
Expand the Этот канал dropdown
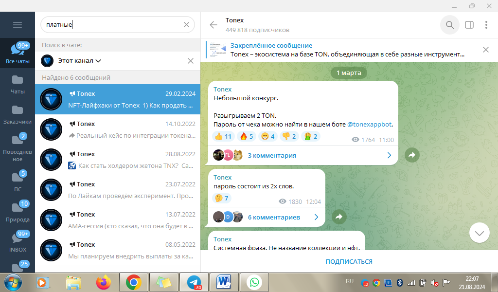(79, 61)
